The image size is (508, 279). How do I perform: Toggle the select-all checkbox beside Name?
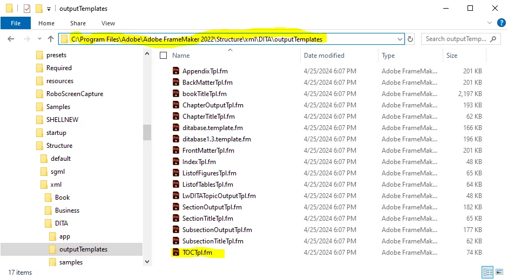(163, 56)
